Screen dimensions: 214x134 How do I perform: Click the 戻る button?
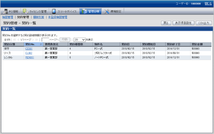[166, 23]
